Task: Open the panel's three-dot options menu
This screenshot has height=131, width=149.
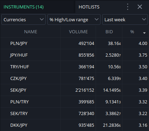Action: coord(128,7)
